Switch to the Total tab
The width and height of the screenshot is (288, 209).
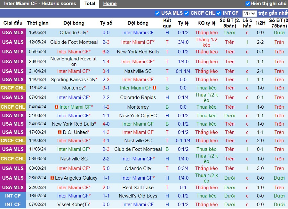pos(90,4)
